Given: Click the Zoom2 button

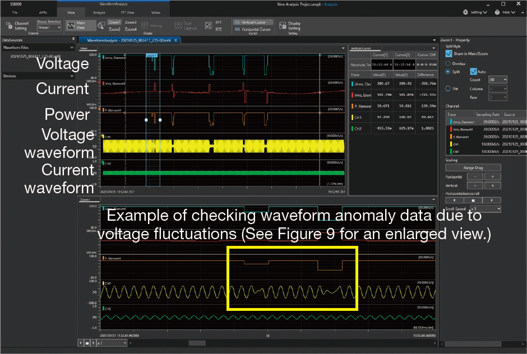Looking at the screenshot, I should [114, 29].
